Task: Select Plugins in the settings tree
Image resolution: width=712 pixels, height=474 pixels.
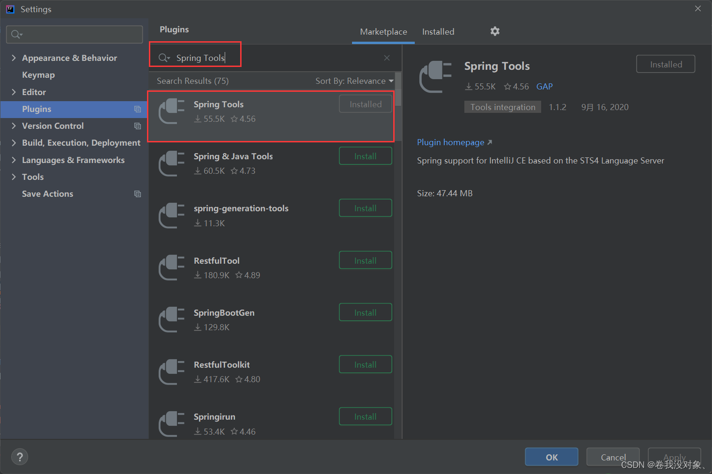Action: pos(74,109)
